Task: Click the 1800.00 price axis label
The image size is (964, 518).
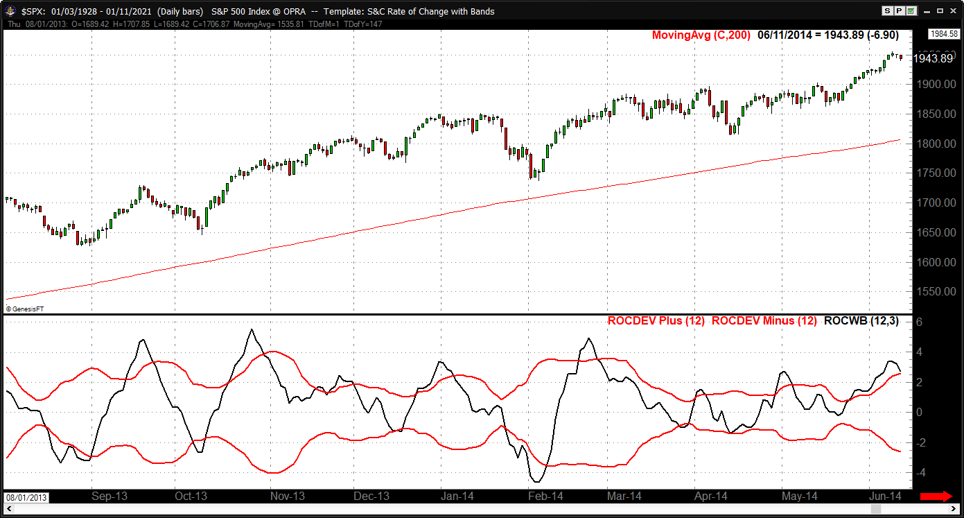Action: pyautogui.click(x=935, y=144)
